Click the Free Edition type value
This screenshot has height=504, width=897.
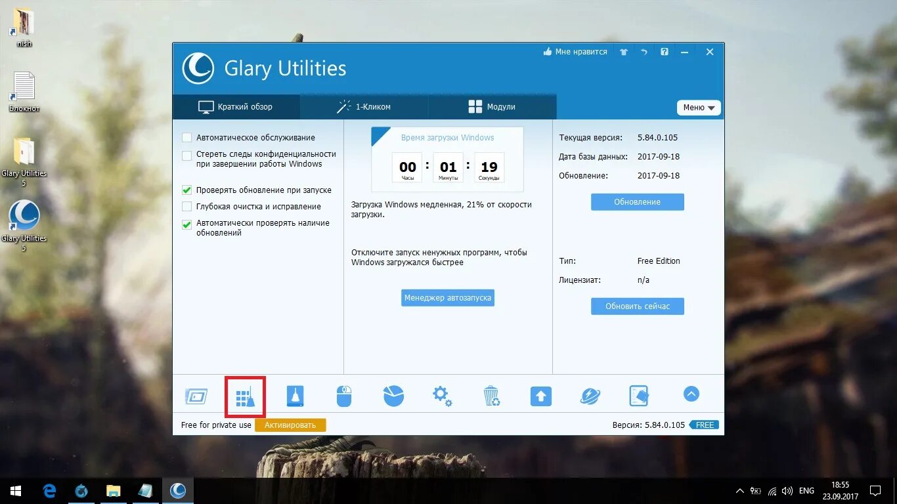click(x=659, y=261)
